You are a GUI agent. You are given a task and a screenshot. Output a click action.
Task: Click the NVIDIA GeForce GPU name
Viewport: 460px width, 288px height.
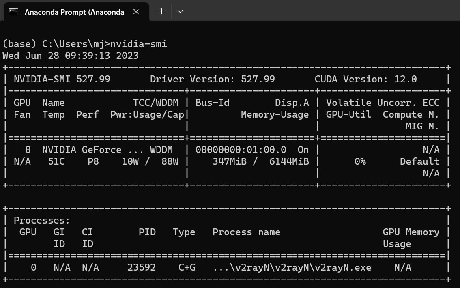tap(82, 150)
